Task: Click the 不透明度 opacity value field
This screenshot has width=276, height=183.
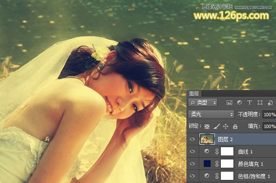Action: pyautogui.click(x=269, y=115)
